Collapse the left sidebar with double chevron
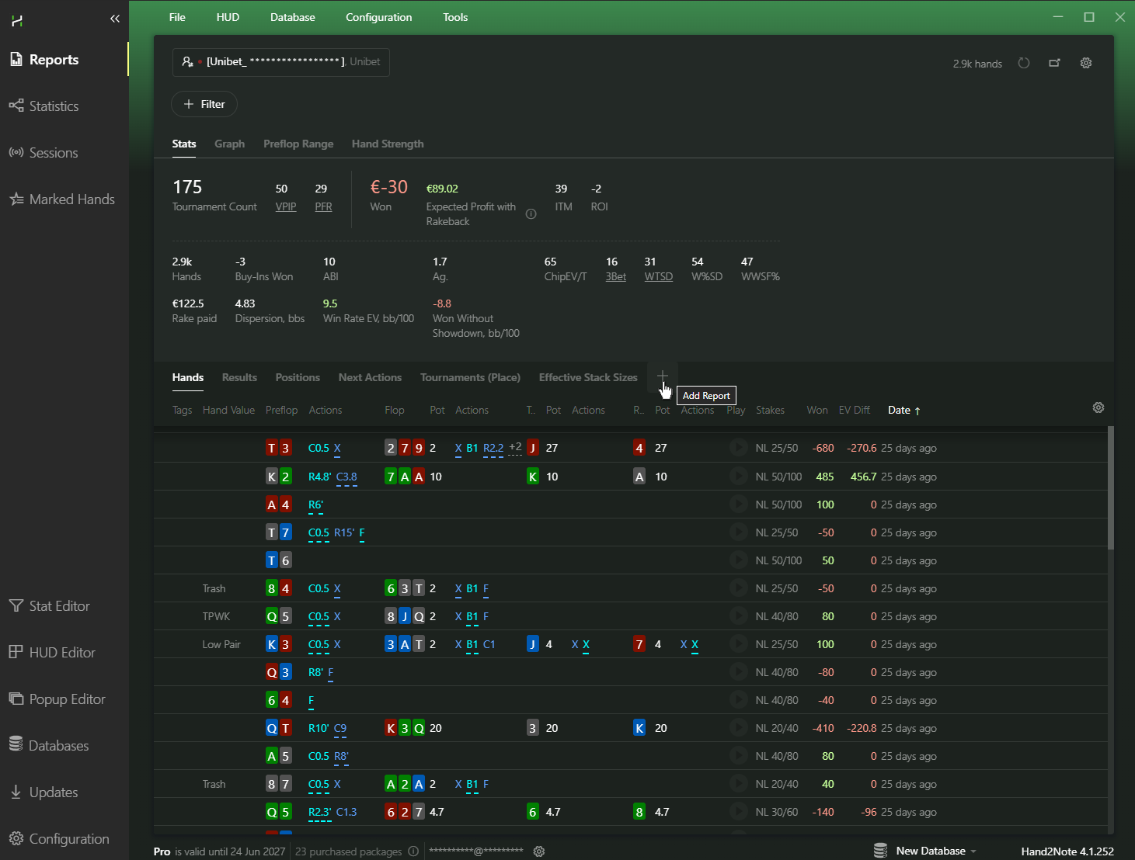 (115, 19)
